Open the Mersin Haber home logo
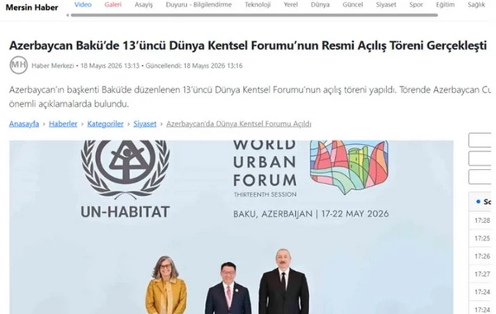496x314 pixels. pos(31,7)
